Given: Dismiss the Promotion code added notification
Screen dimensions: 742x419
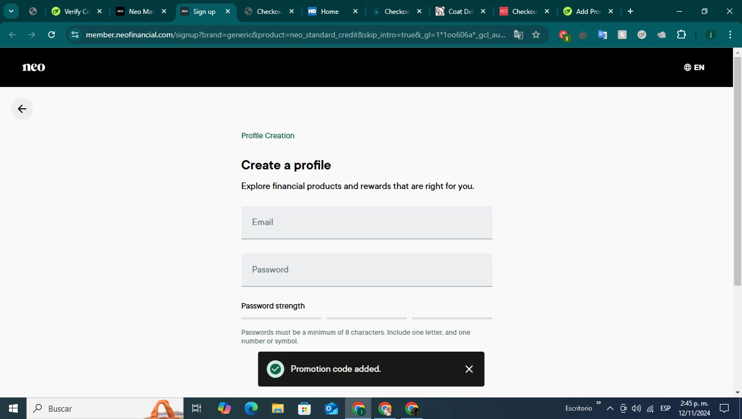Looking at the screenshot, I should [469, 369].
